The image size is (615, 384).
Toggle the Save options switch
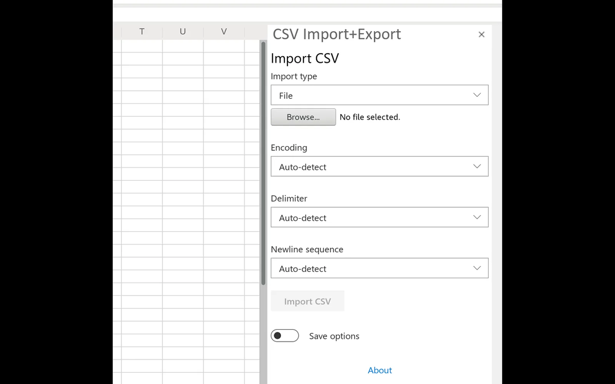(x=285, y=336)
